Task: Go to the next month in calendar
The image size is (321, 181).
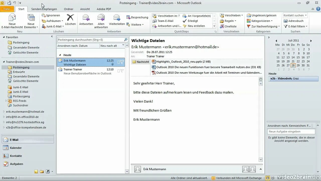Action: pos(311,41)
